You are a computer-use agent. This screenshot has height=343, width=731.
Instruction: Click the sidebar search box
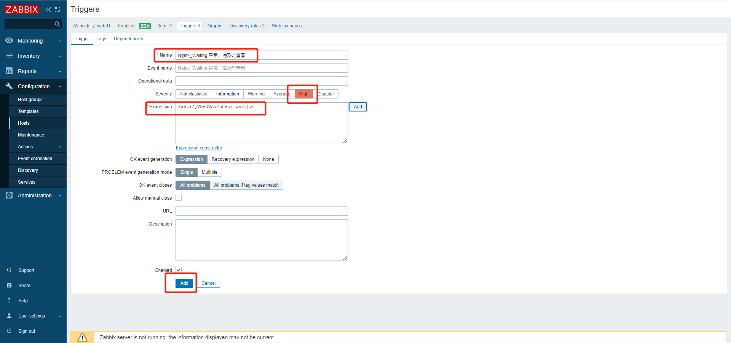click(x=33, y=24)
